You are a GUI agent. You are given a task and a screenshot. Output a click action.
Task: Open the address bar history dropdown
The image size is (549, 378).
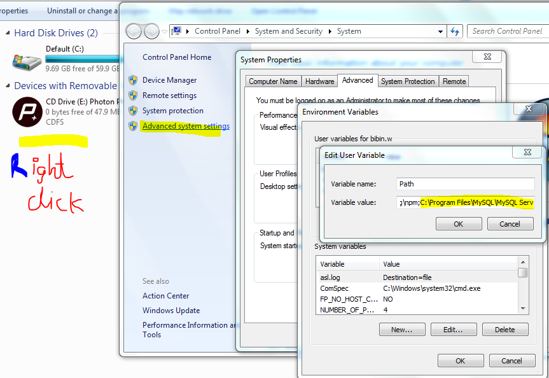[x=440, y=32]
